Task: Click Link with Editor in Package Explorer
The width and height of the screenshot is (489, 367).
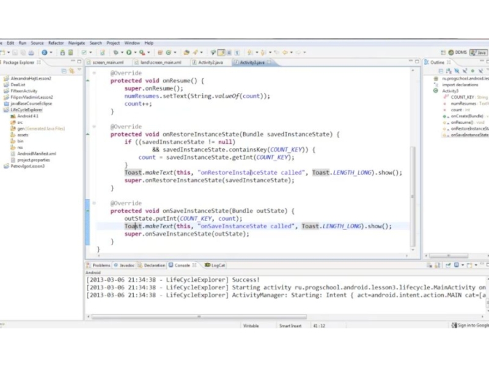Action: point(72,70)
